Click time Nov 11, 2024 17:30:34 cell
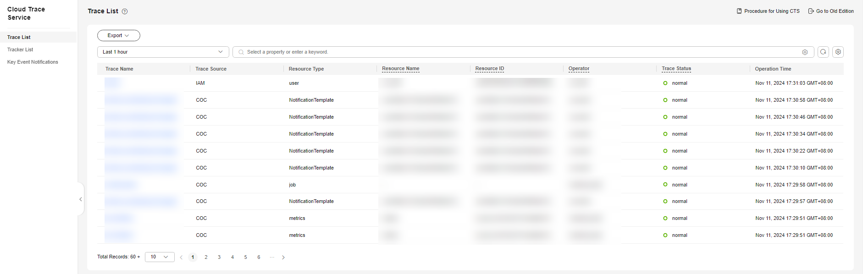 point(794,134)
